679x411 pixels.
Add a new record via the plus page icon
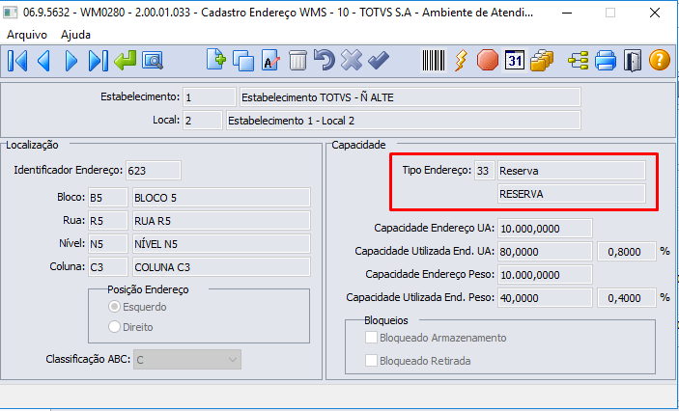point(216,60)
